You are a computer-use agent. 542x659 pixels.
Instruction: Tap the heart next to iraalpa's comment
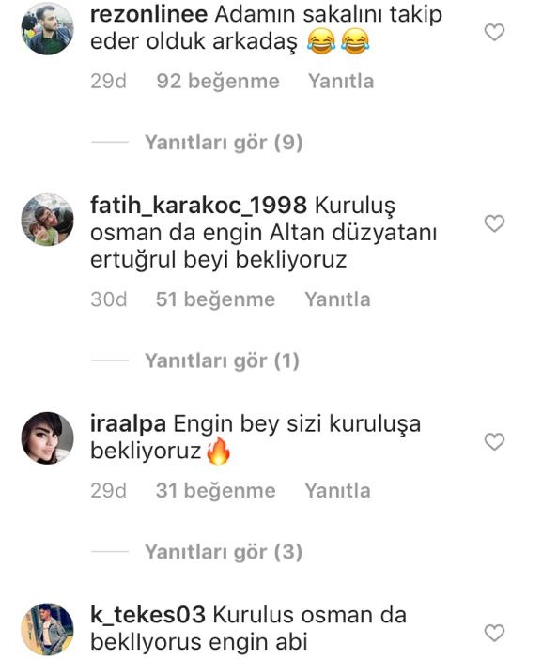[x=494, y=442]
